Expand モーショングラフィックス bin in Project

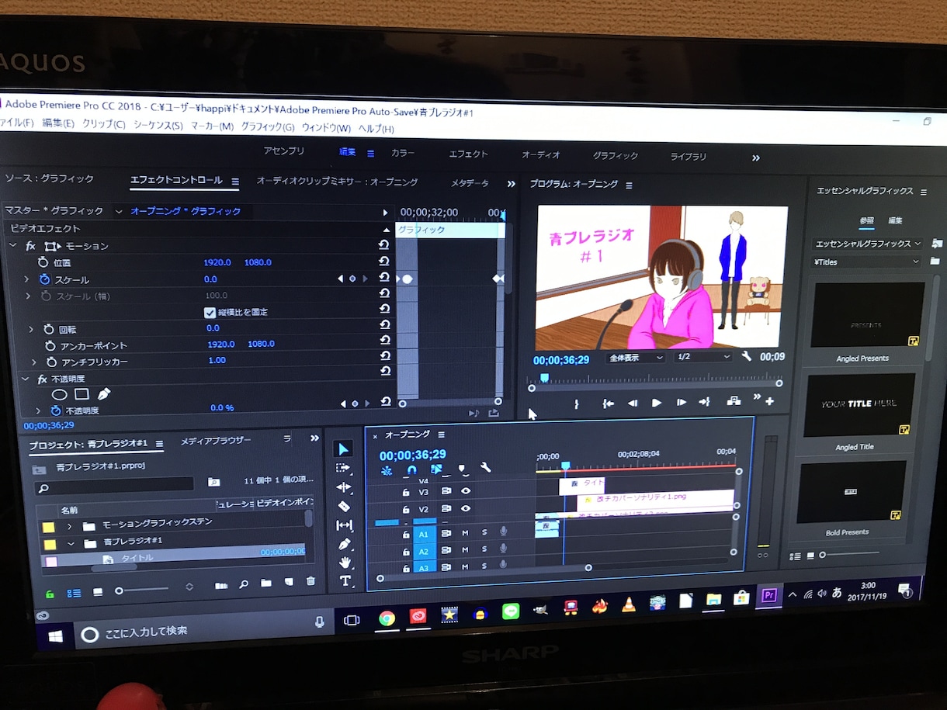click(x=68, y=526)
